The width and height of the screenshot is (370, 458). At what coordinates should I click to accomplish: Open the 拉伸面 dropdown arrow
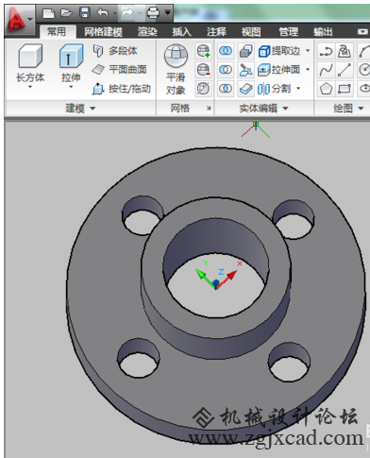(308, 70)
